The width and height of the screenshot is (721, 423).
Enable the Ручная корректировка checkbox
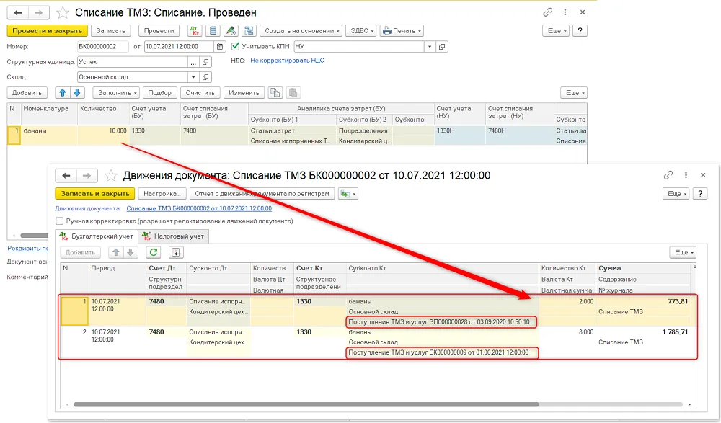tap(59, 221)
